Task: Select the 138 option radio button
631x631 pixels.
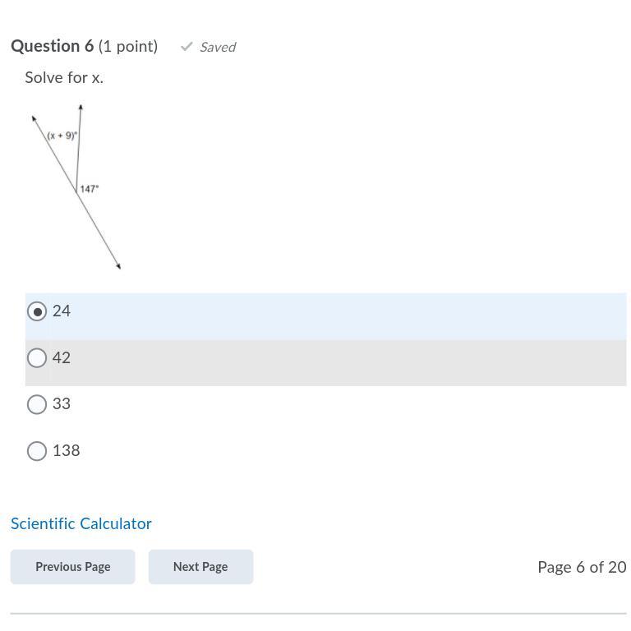Action: coord(37,451)
